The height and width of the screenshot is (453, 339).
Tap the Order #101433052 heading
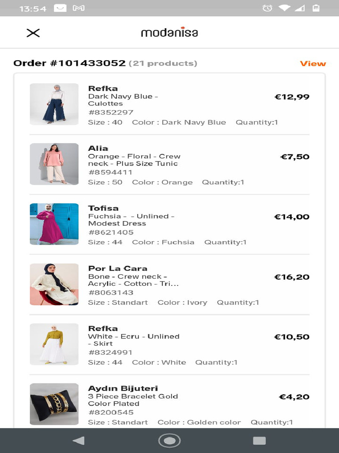pyautogui.click(x=69, y=63)
